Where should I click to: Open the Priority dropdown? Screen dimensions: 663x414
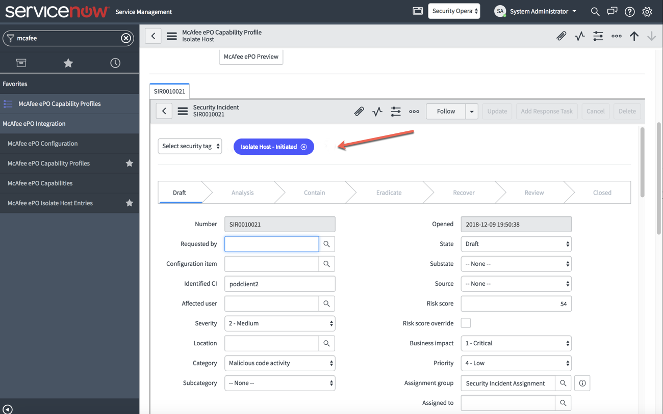click(516, 363)
